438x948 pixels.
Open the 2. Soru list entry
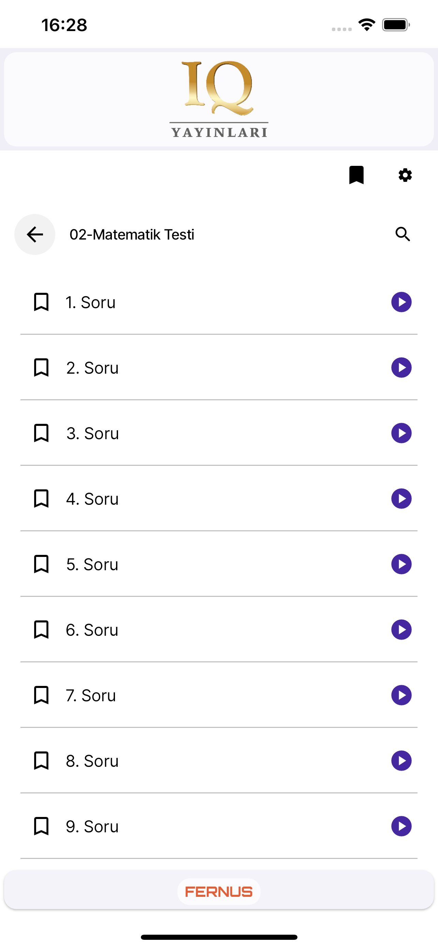click(x=219, y=368)
